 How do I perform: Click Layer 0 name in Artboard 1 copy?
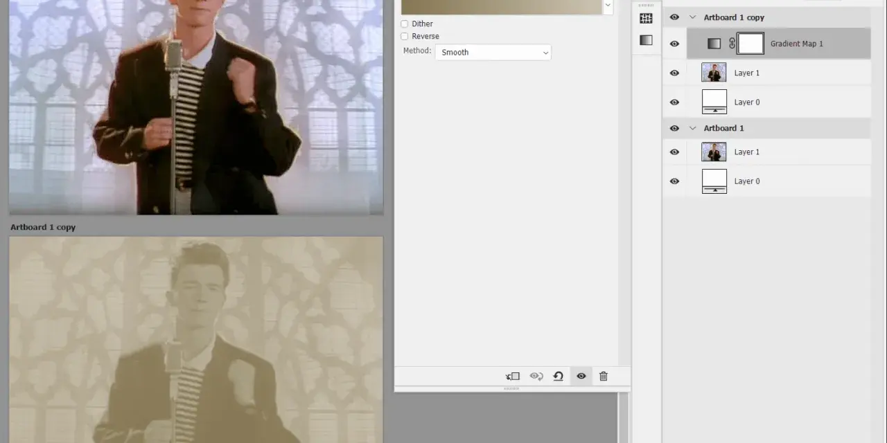click(x=747, y=102)
